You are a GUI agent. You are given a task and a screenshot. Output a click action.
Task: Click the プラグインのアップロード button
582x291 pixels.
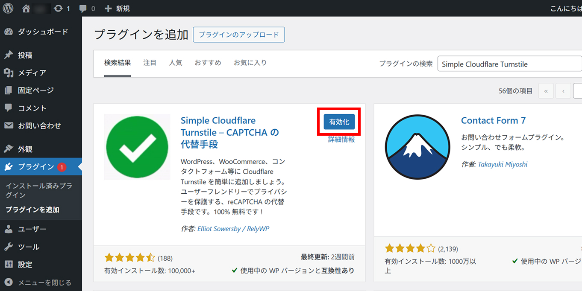(239, 35)
